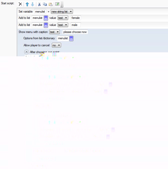Click the 'male' value text field
Viewport: 168px width, 169px height.
(75, 25)
